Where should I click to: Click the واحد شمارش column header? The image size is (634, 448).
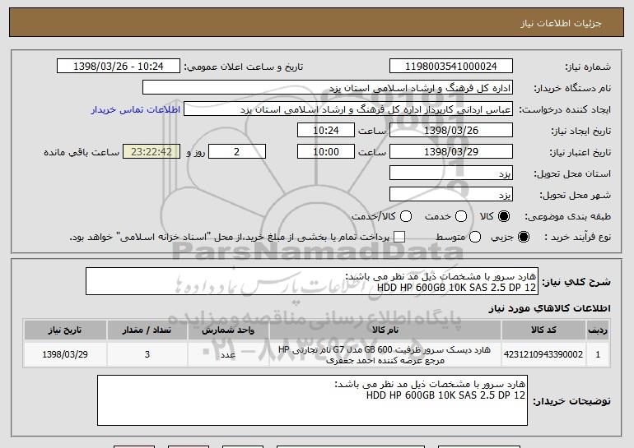[228, 330]
